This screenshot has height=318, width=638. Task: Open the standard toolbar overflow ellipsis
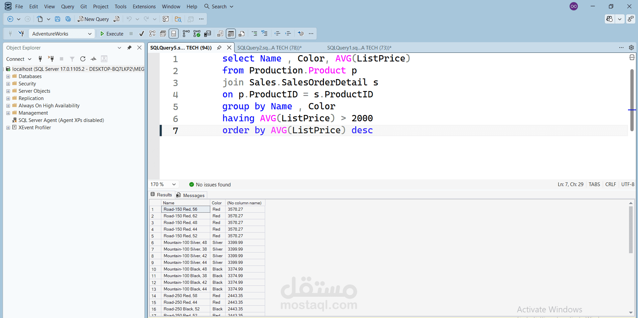[201, 19]
